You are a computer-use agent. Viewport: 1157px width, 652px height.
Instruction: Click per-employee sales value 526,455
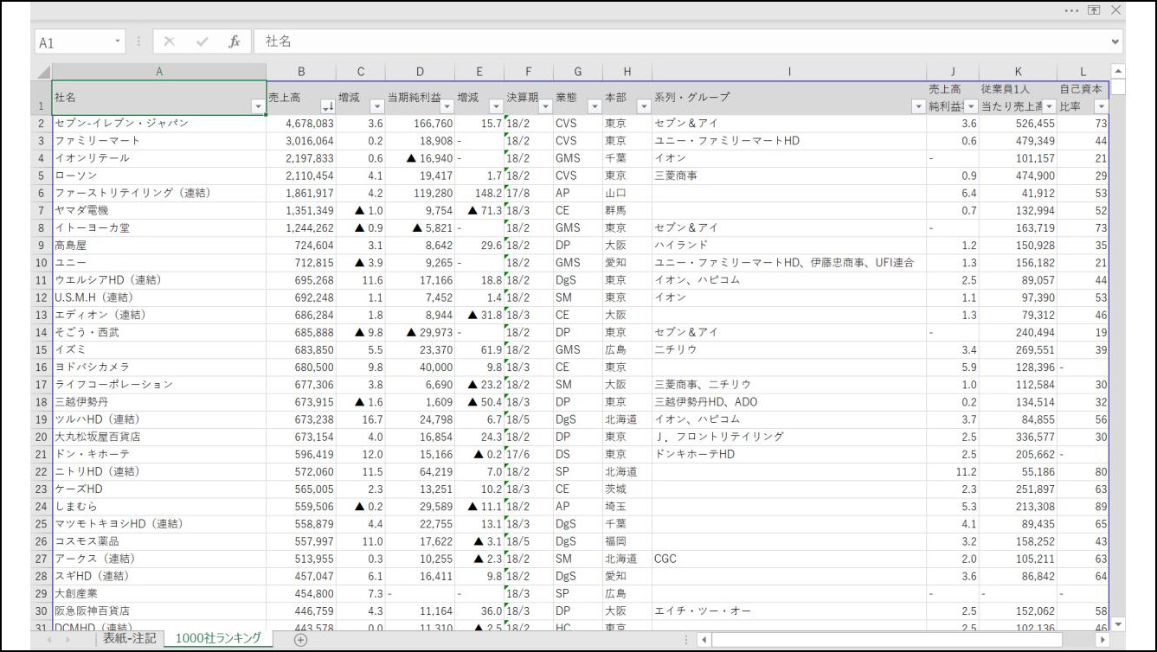coord(1019,124)
